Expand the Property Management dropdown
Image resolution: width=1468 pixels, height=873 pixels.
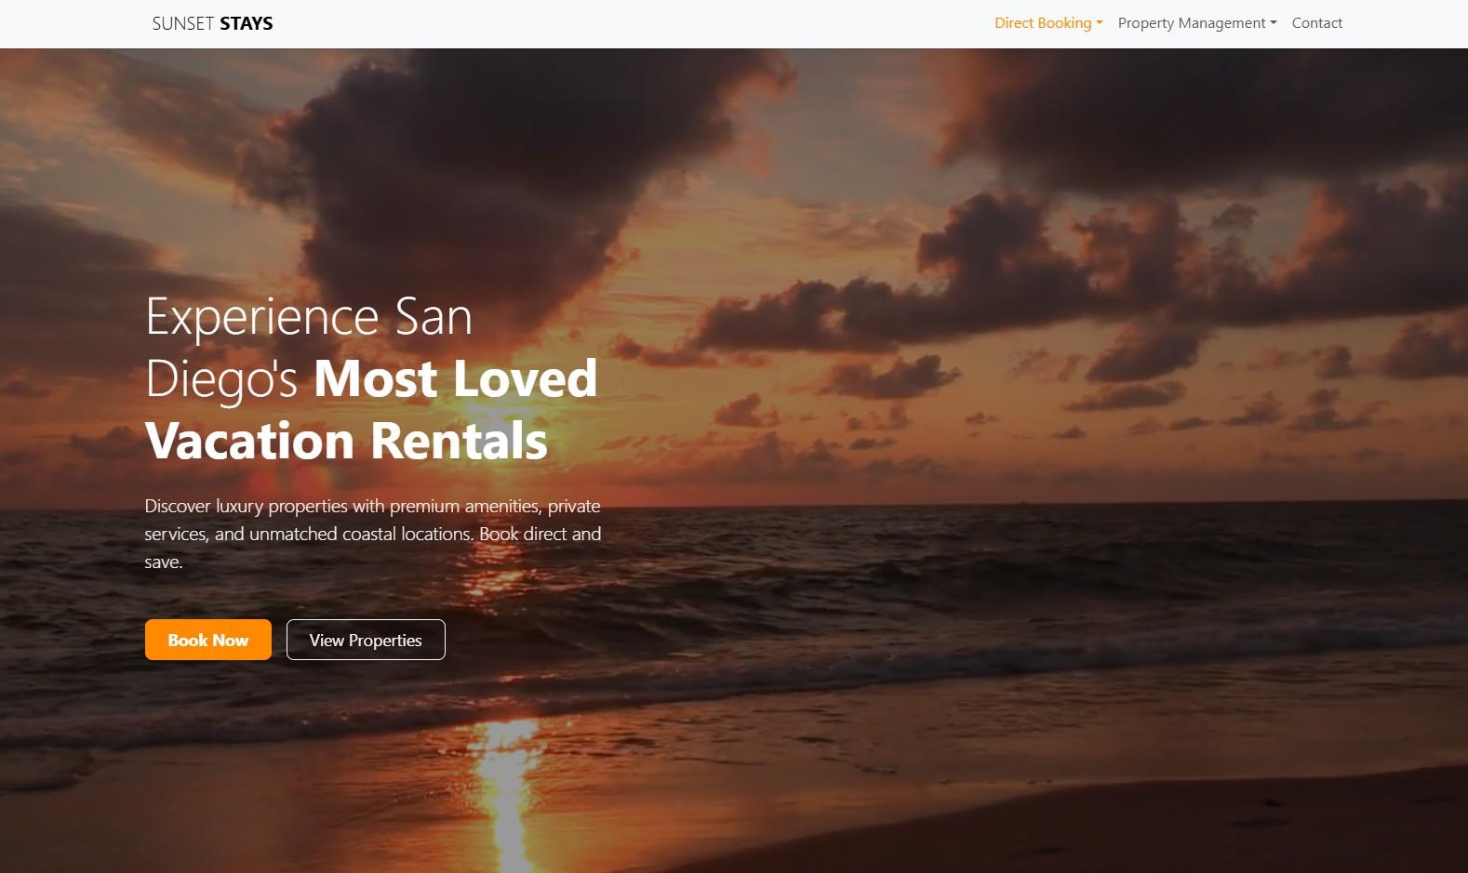click(x=1197, y=23)
